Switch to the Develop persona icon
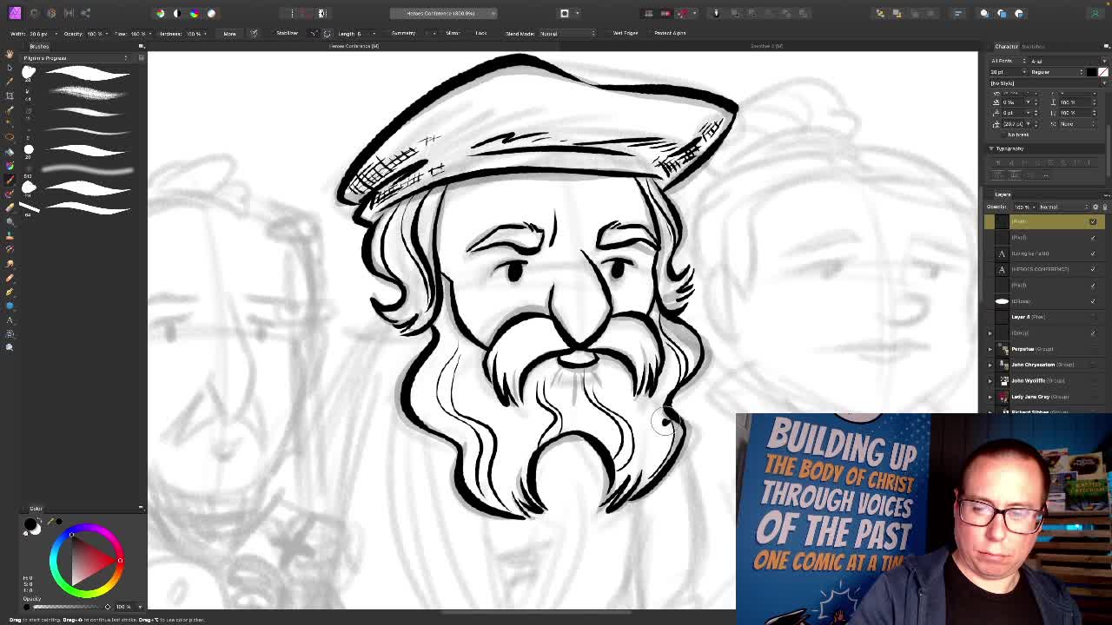Screen dimensions: 1112x625 [x=51, y=13]
